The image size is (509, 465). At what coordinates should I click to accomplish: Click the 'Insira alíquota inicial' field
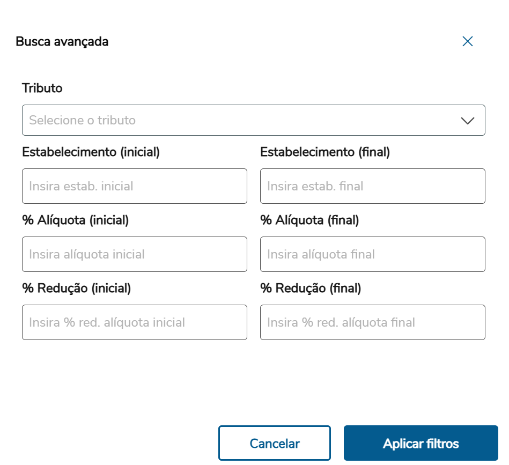134,254
